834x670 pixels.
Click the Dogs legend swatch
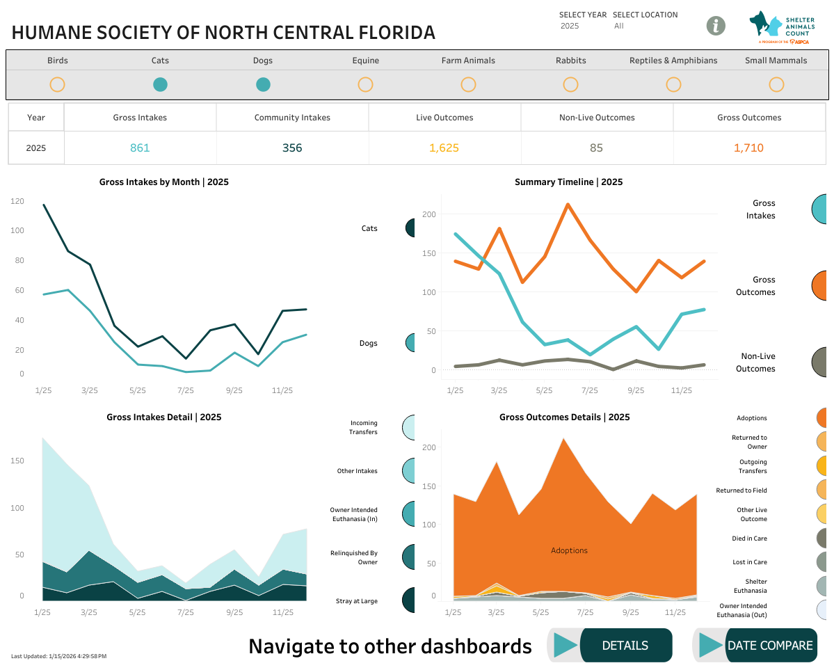(410, 343)
